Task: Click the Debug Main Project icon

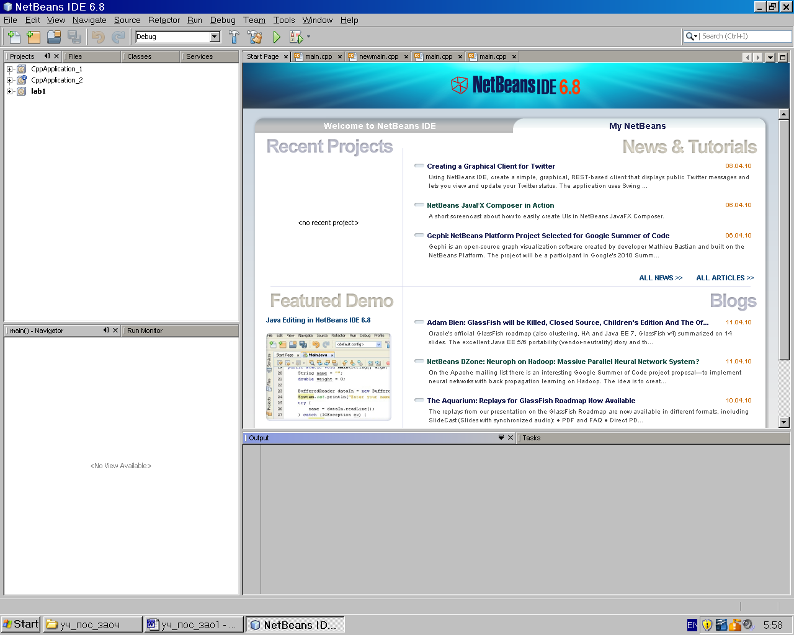Action: [x=297, y=37]
